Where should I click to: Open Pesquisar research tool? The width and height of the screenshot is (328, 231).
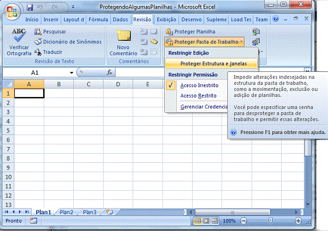point(50,32)
